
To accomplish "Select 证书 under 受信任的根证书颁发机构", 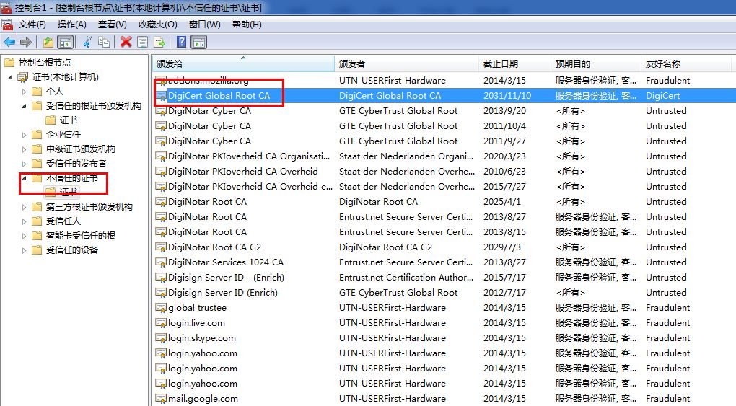I will tap(68, 120).
